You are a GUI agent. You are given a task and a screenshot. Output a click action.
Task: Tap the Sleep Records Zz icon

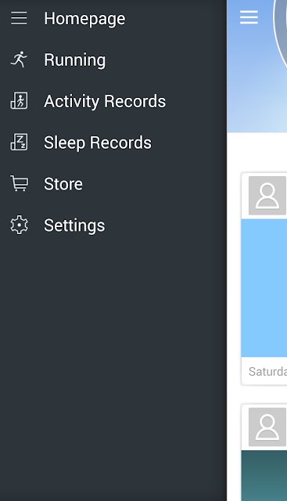coord(19,142)
